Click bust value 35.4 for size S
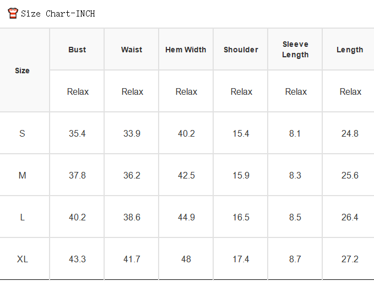 click(77, 133)
